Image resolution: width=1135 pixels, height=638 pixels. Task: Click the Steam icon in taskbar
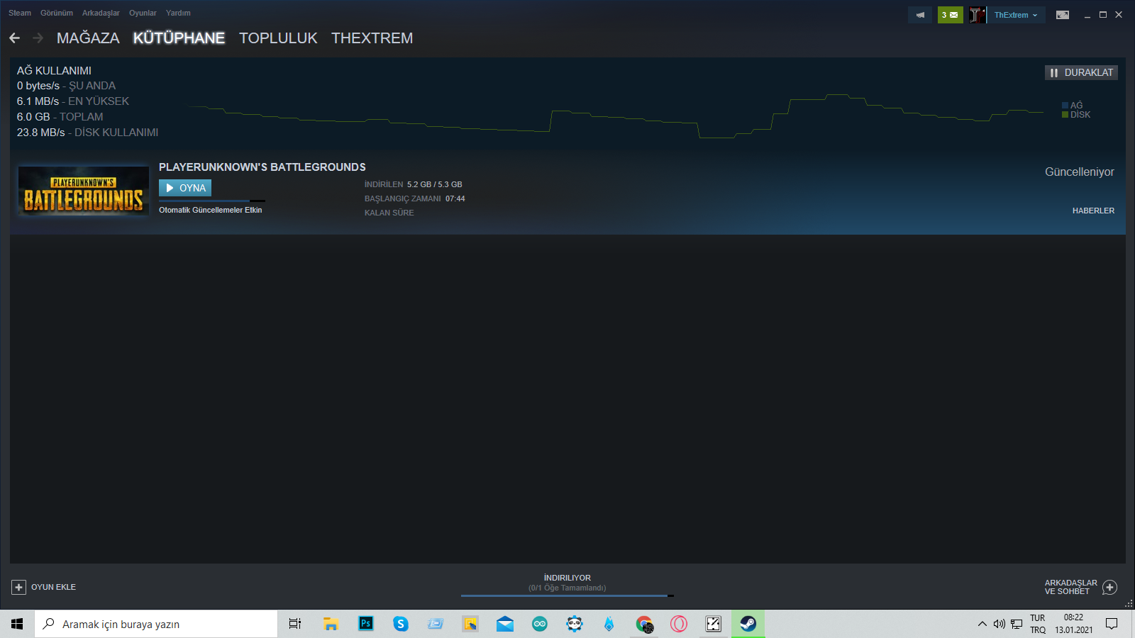pos(748,624)
